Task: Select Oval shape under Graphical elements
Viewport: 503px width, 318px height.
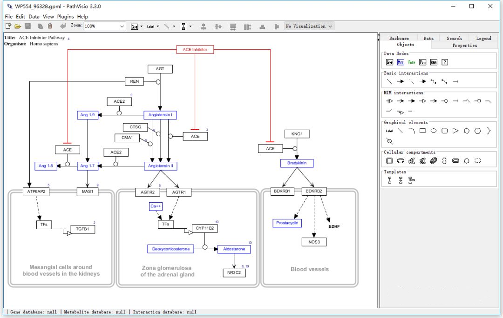Action: pyautogui.click(x=434, y=131)
